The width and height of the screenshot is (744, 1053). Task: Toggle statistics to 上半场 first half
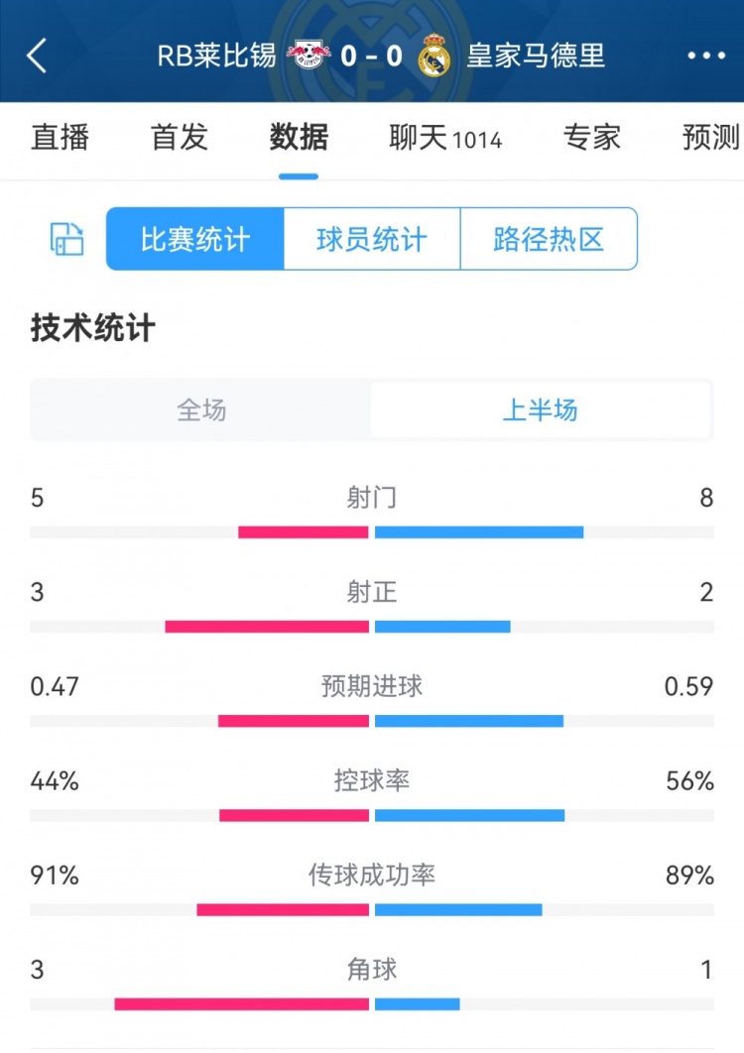click(x=541, y=409)
